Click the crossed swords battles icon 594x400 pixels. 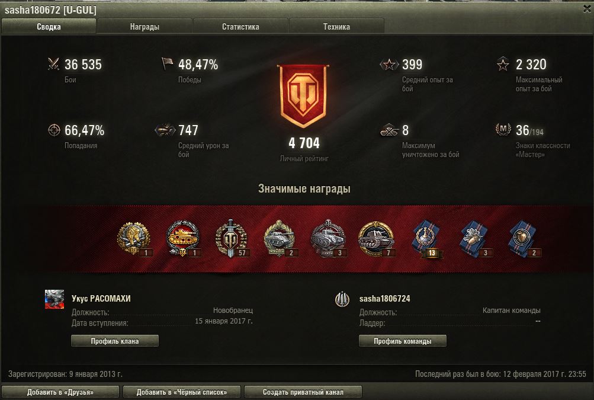coord(54,64)
